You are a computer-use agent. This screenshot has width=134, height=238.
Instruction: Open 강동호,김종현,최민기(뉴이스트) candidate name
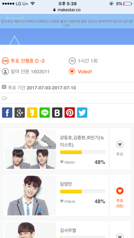82,141
